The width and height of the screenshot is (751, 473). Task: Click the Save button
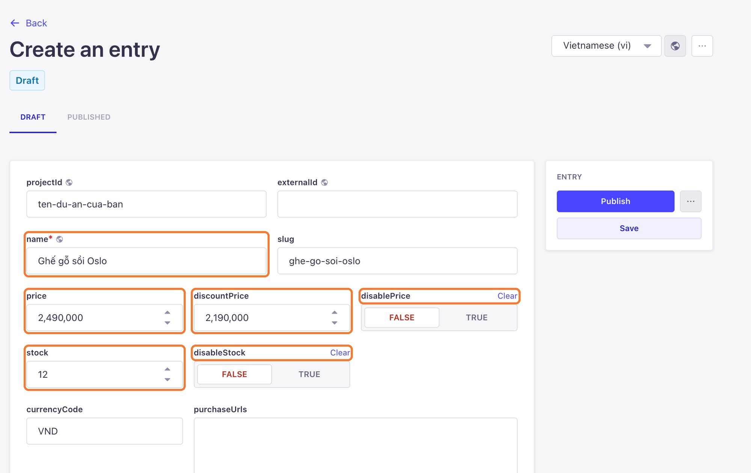pos(629,228)
